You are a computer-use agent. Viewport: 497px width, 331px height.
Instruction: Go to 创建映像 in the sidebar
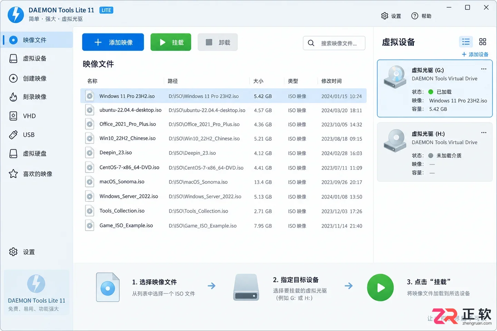click(x=37, y=78)
